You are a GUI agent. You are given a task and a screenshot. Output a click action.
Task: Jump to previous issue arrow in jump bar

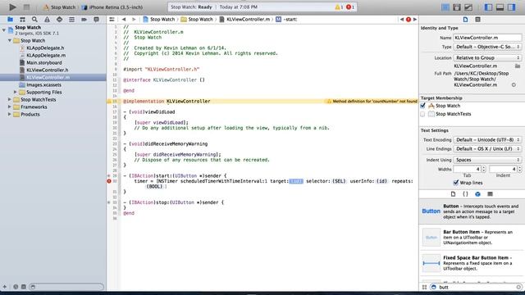click(402, 20)
